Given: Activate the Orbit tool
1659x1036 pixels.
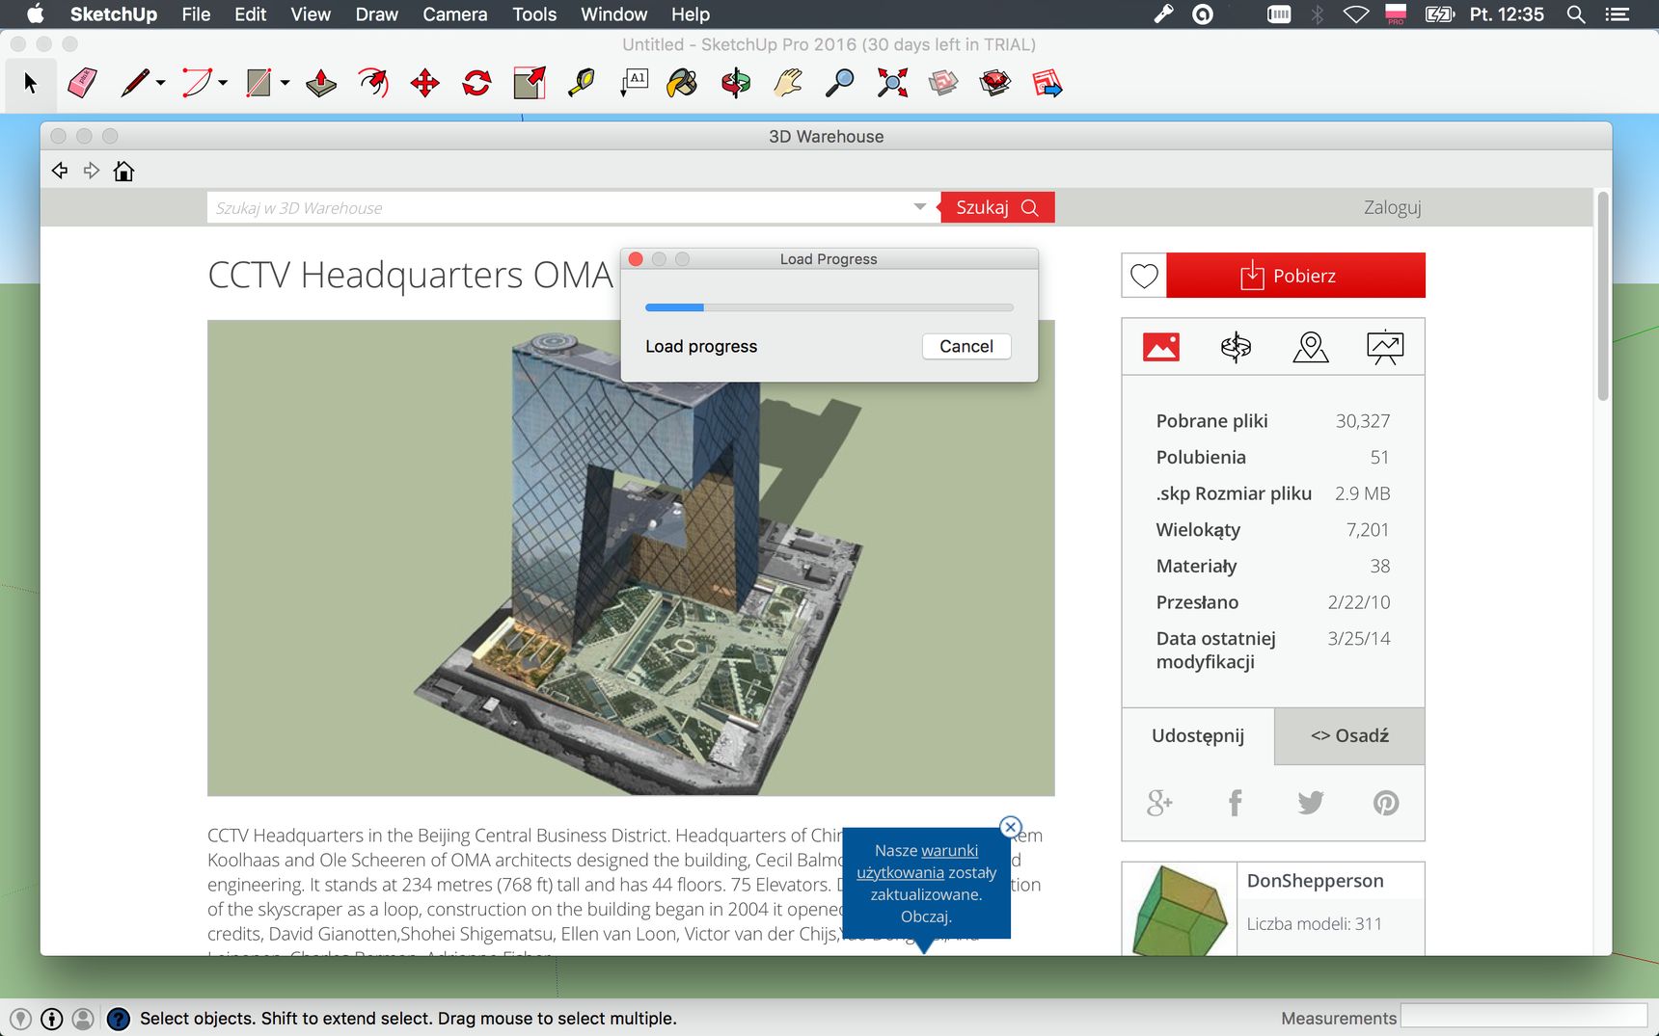Looking at the screenshot, I should pyautogui.click(x=736, y=84).
